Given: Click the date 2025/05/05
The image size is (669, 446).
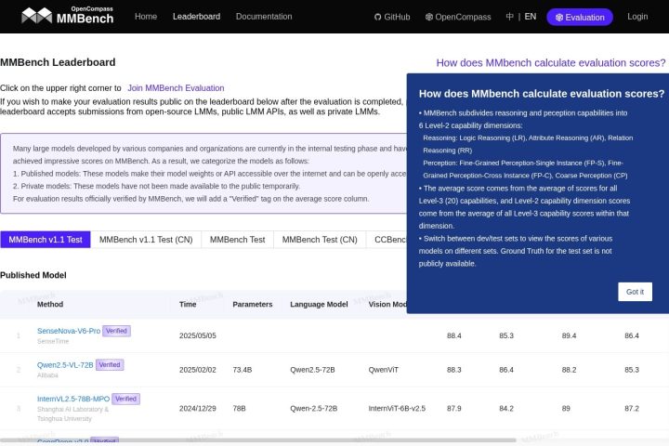Looking at the screenshot, I should (198, 335).
